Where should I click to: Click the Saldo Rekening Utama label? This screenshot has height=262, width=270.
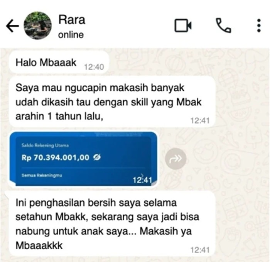coord(45,145)
